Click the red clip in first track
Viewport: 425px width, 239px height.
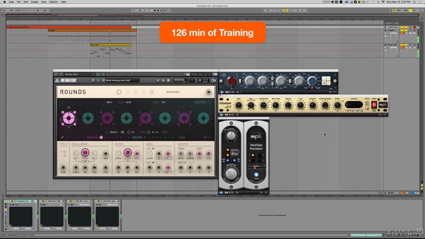tap(69, 27)
